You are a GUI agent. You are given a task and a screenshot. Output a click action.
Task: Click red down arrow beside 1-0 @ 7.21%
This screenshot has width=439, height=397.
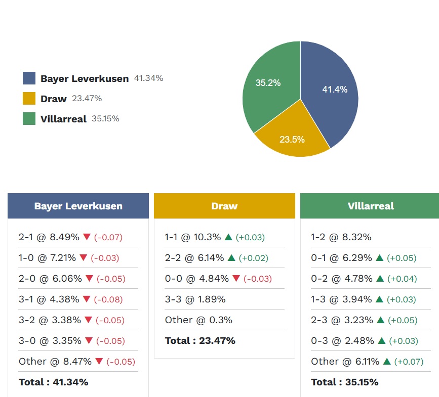click(x=84, y=258)
